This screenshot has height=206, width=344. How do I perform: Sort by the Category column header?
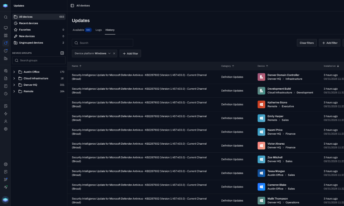pyautogui.click(x=228, y=66)
